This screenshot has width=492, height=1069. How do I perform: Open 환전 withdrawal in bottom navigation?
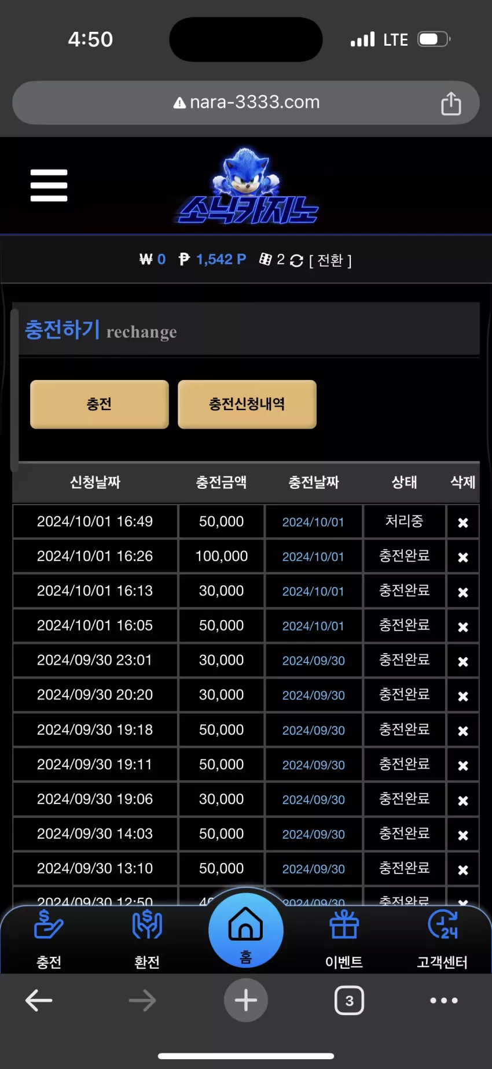[147, 939]
